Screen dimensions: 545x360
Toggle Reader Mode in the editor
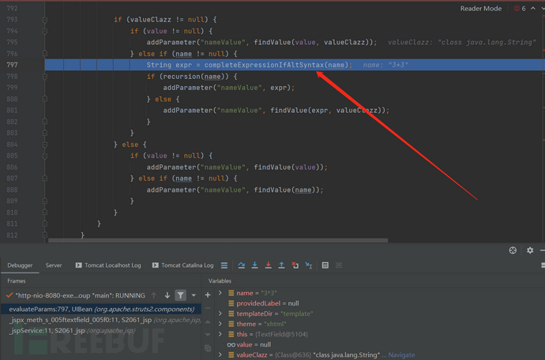point(481,9)
